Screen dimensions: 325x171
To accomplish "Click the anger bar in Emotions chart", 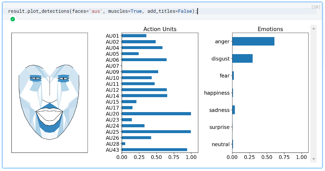I will pyautogui.click(x=253, y=41).
